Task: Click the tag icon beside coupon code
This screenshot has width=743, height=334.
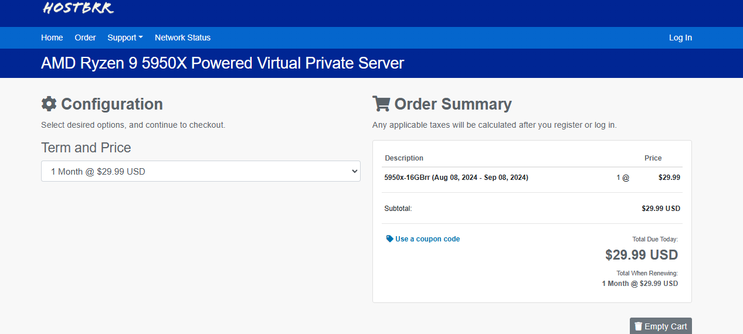Action: 389,239
